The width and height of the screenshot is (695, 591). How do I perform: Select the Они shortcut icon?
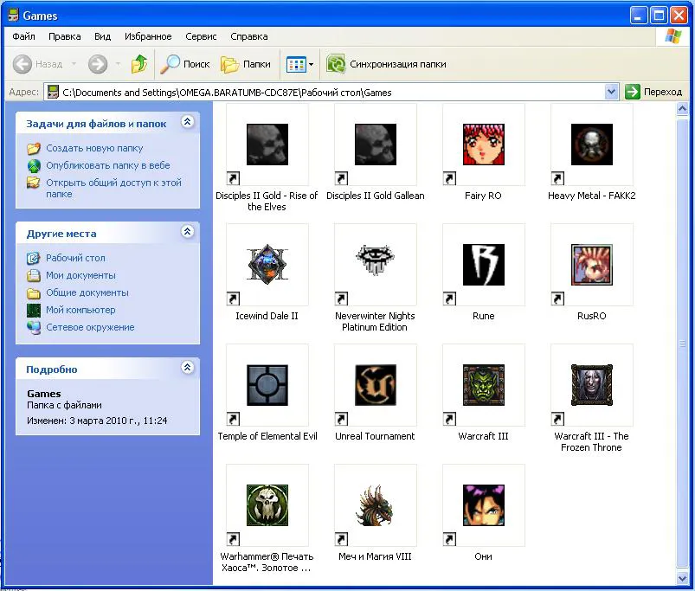(x=483, y=505)
